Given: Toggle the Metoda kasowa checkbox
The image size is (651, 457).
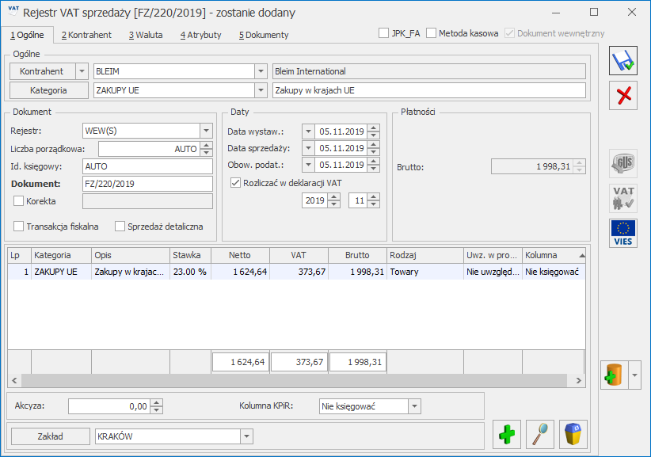Looking at the screenshot, I should pyautogui.click(x=432, y=33).
